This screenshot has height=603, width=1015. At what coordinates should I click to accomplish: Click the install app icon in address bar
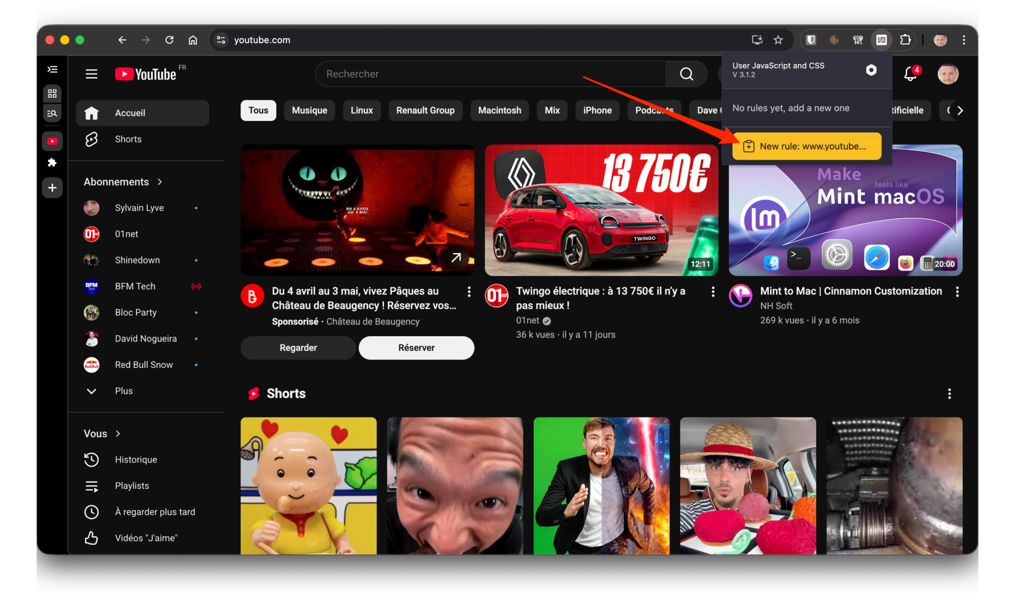click(757, 40)
